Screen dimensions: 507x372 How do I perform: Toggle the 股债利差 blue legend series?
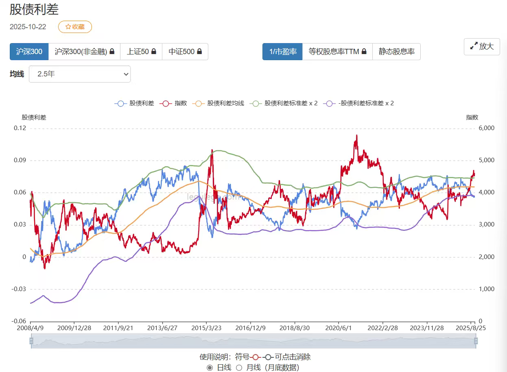(134, 103)
